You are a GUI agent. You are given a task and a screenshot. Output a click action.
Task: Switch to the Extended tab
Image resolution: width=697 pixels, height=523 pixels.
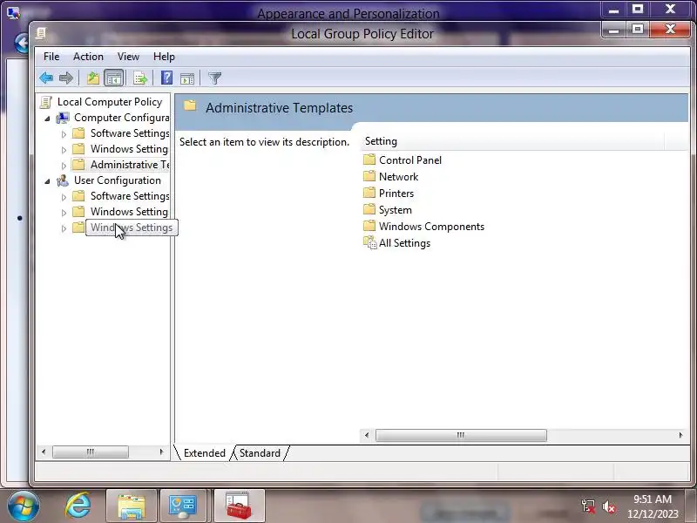pos(205,452)
